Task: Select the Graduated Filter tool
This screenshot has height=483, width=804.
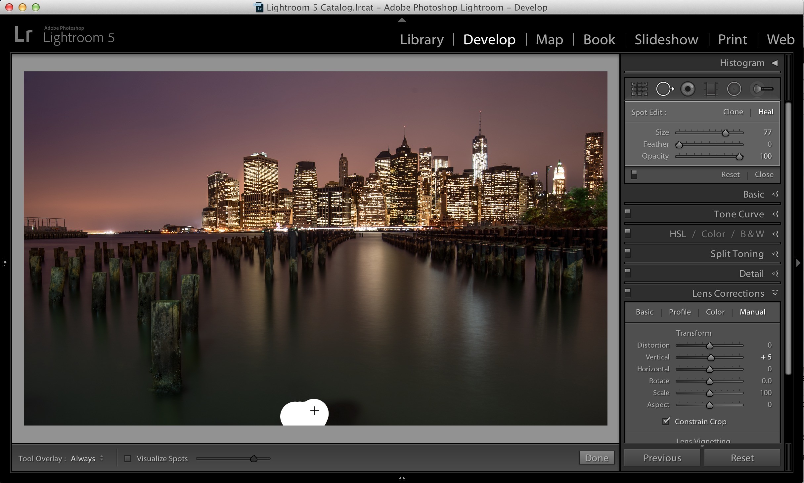Action: tap(711, 89)
